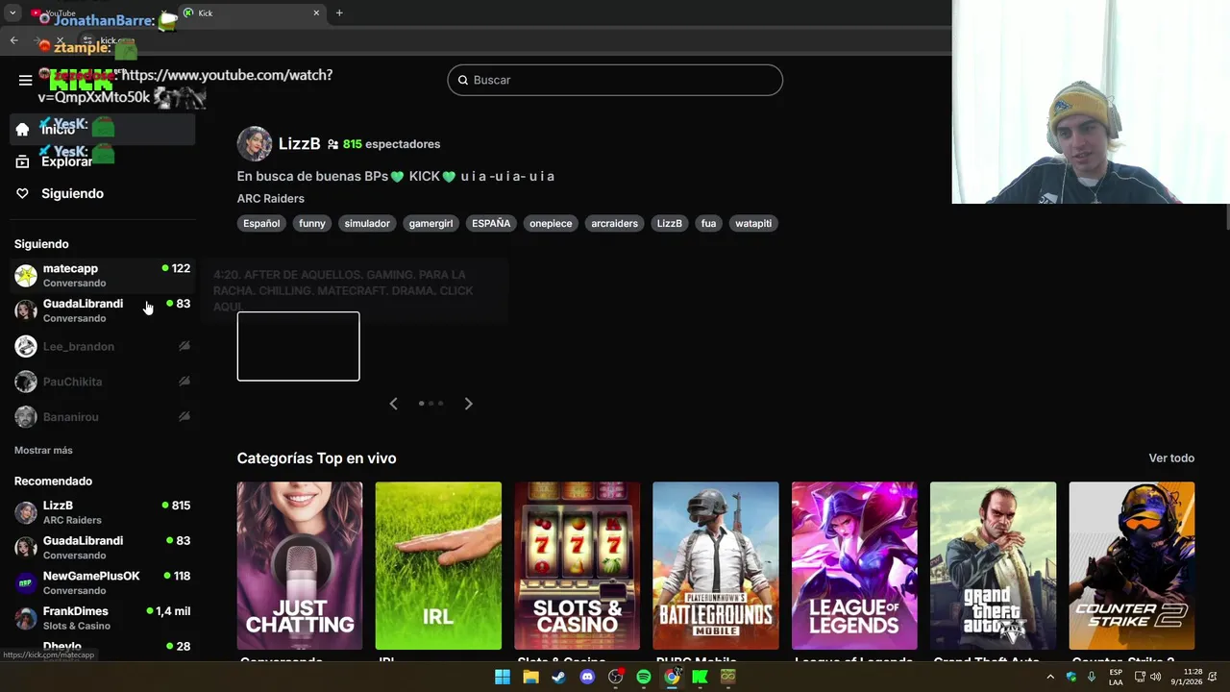
Task: Open the Grand Theft Auto V category card
Action: point(993,566)
